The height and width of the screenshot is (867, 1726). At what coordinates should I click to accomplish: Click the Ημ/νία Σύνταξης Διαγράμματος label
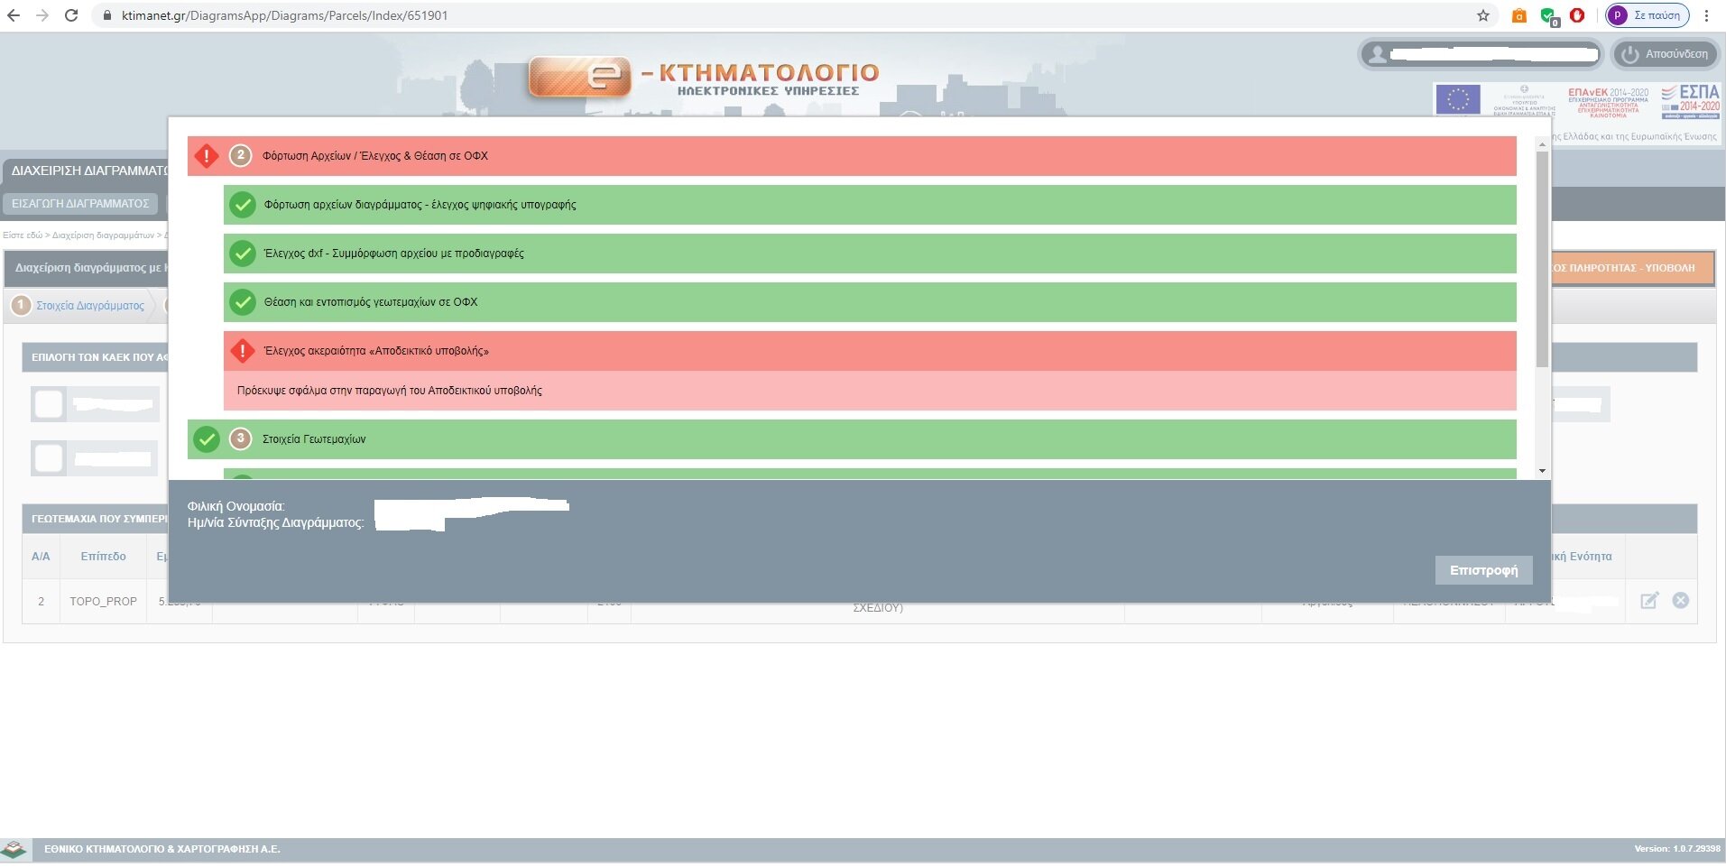(x=275, y=522)
